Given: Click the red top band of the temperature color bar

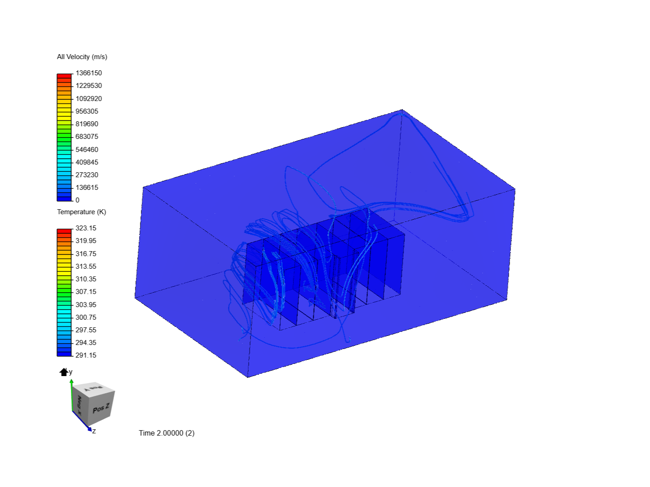Looking at the screenshot, I should pos(64,231).
